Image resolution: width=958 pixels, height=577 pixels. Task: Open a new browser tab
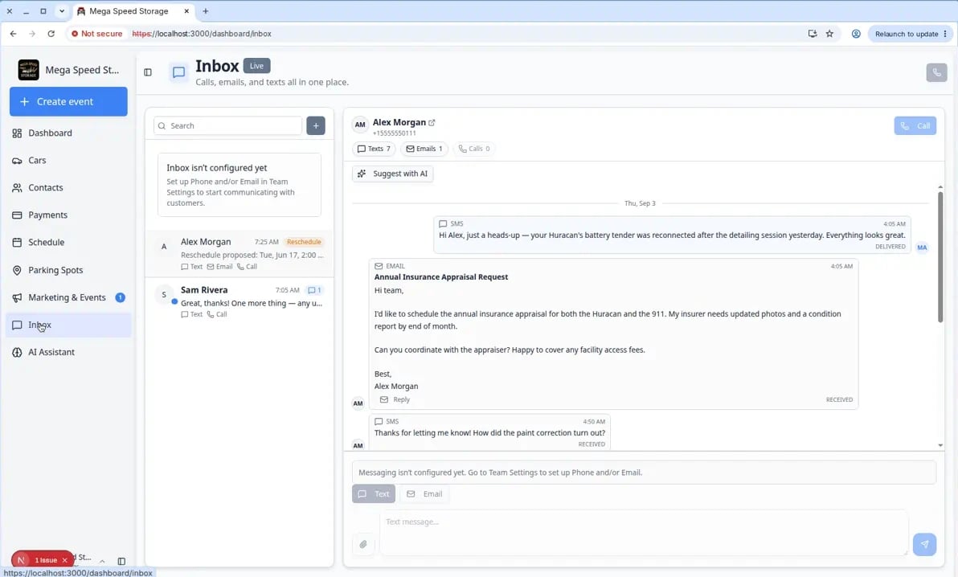click(x=205, y=11)
